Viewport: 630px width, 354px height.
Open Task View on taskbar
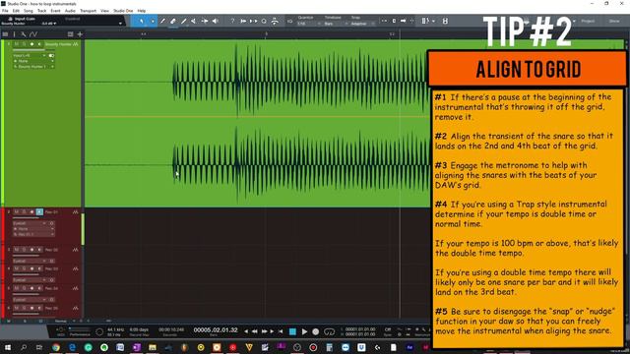coord(39,347)
